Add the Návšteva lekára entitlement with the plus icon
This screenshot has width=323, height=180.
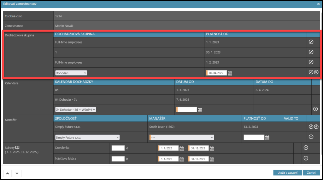(x=305, y=158)
